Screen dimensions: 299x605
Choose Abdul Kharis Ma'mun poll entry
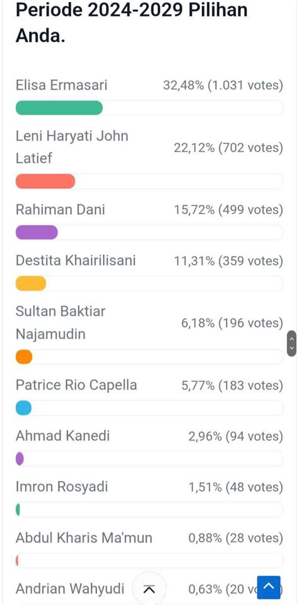click(x=84, y=538)
